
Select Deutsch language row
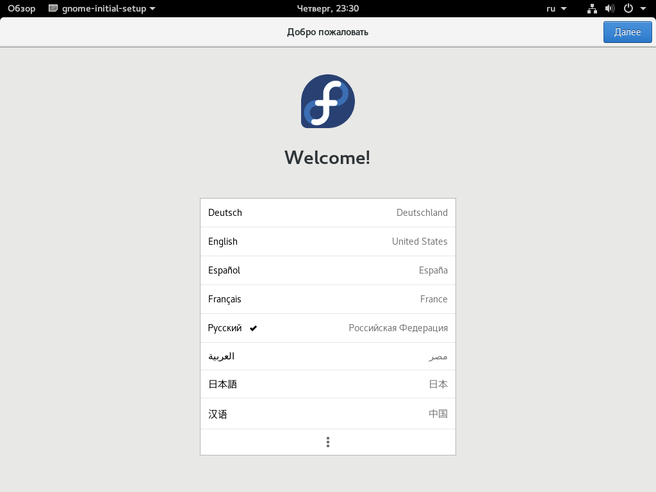pyautogui.click(x=328, y=213)
